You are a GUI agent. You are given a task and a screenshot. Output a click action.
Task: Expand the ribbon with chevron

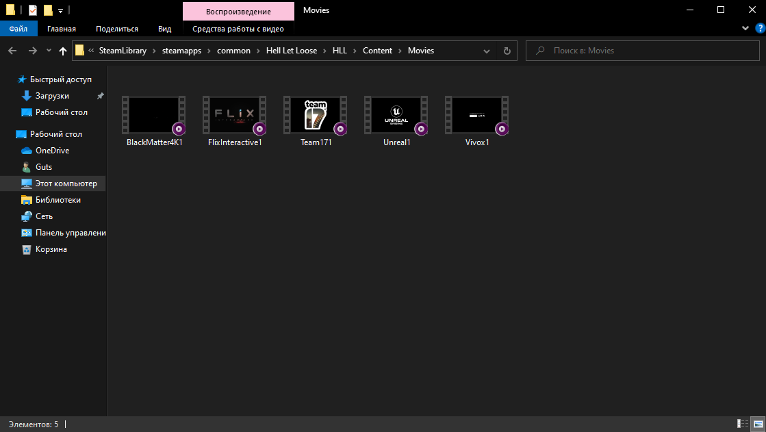point(745,28)
